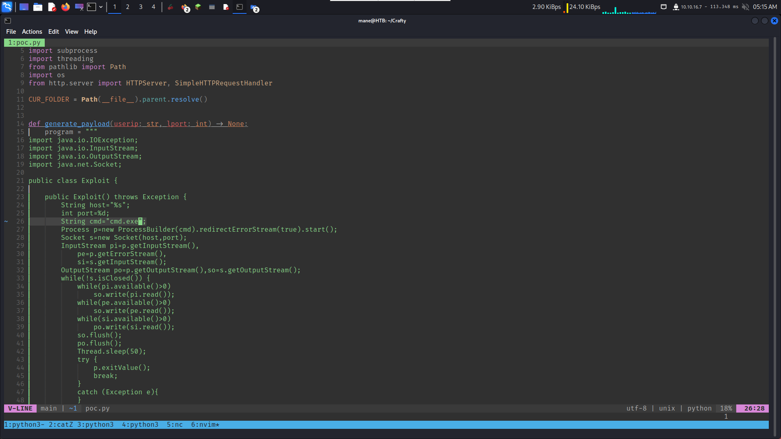Select tmux window 5:nc
Viewport: 781px width, 439px height.
point(175,425)
